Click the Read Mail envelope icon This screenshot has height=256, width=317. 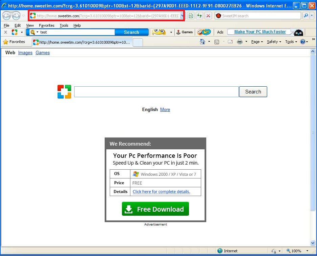coord(230,42)
